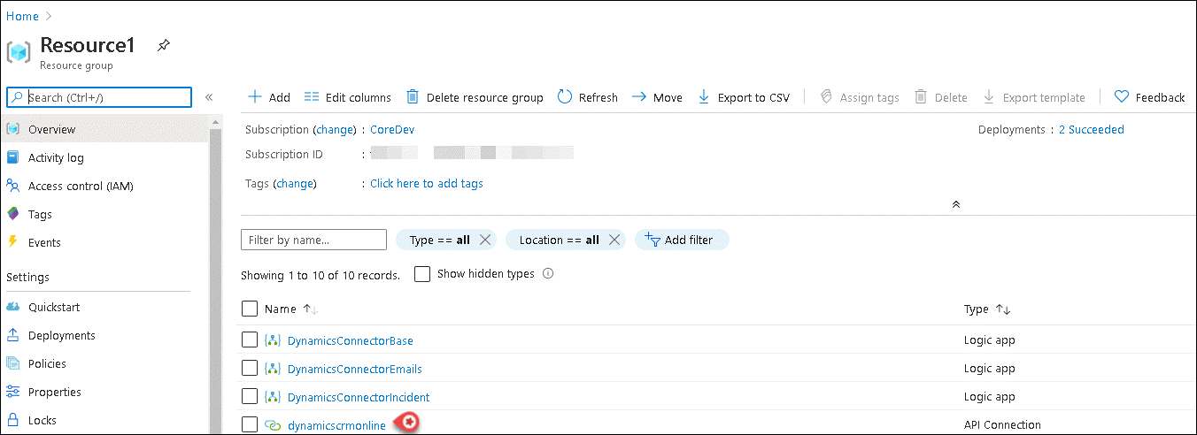
Task: Open Edit columns
Action: 347,97
